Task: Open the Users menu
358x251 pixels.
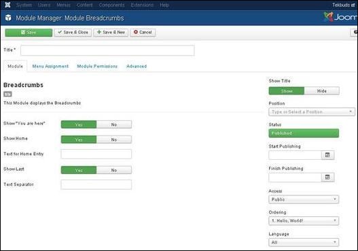Action: [44, 5]
